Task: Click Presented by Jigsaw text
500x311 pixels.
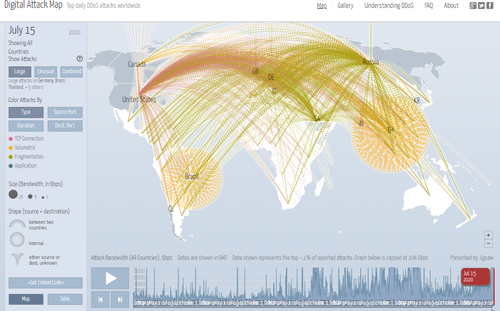Action: [x=472, y=258]
